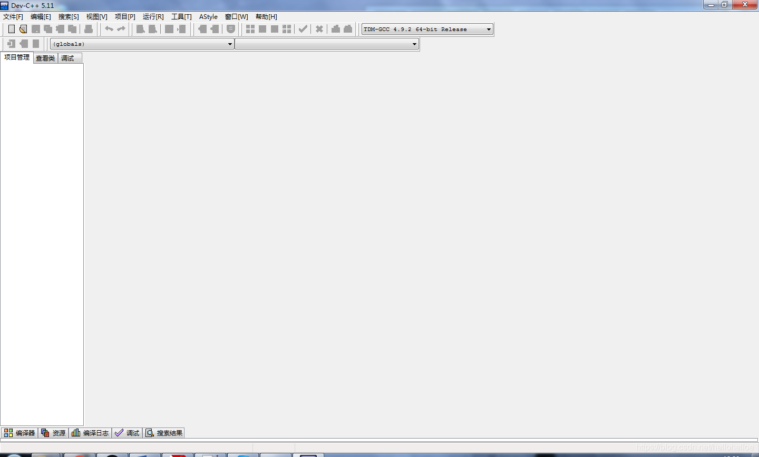Click the Compile and Run icon
Screen dimensions: 759x457
[x=275, y=29]
